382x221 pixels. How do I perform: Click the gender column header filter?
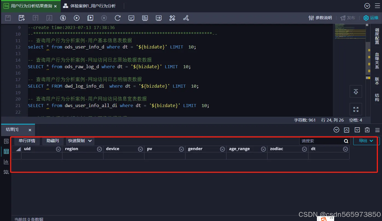pyautogui.click(x=222, y=149)
